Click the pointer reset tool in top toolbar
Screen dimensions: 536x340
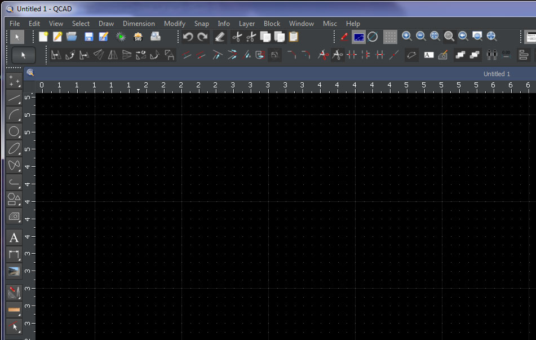pos(17,37)
